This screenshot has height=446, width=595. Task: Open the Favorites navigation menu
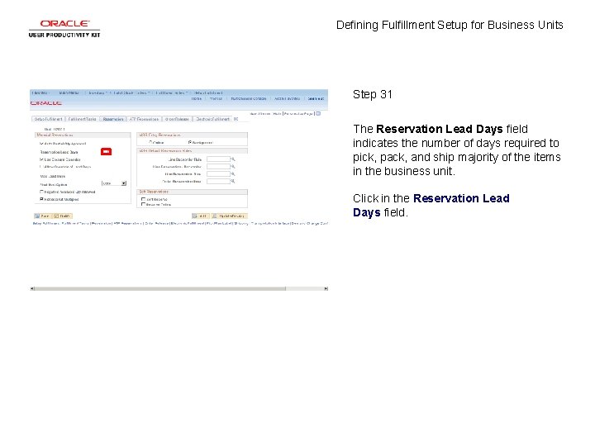tap(40, 93)
